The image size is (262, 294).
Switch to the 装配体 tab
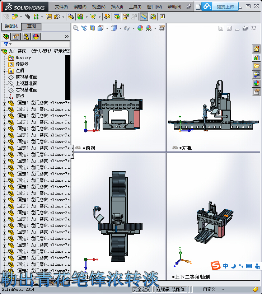[x=11, y=26]
